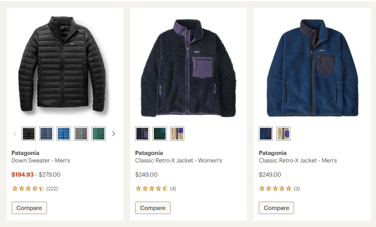The height and width of the screenshot is (227, 376).
Task: Select the green Down Sweater color swatch
Action: (99, 134)
